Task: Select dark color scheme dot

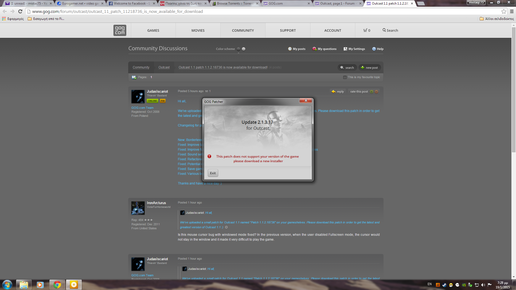Action: [x=238, y=49]
